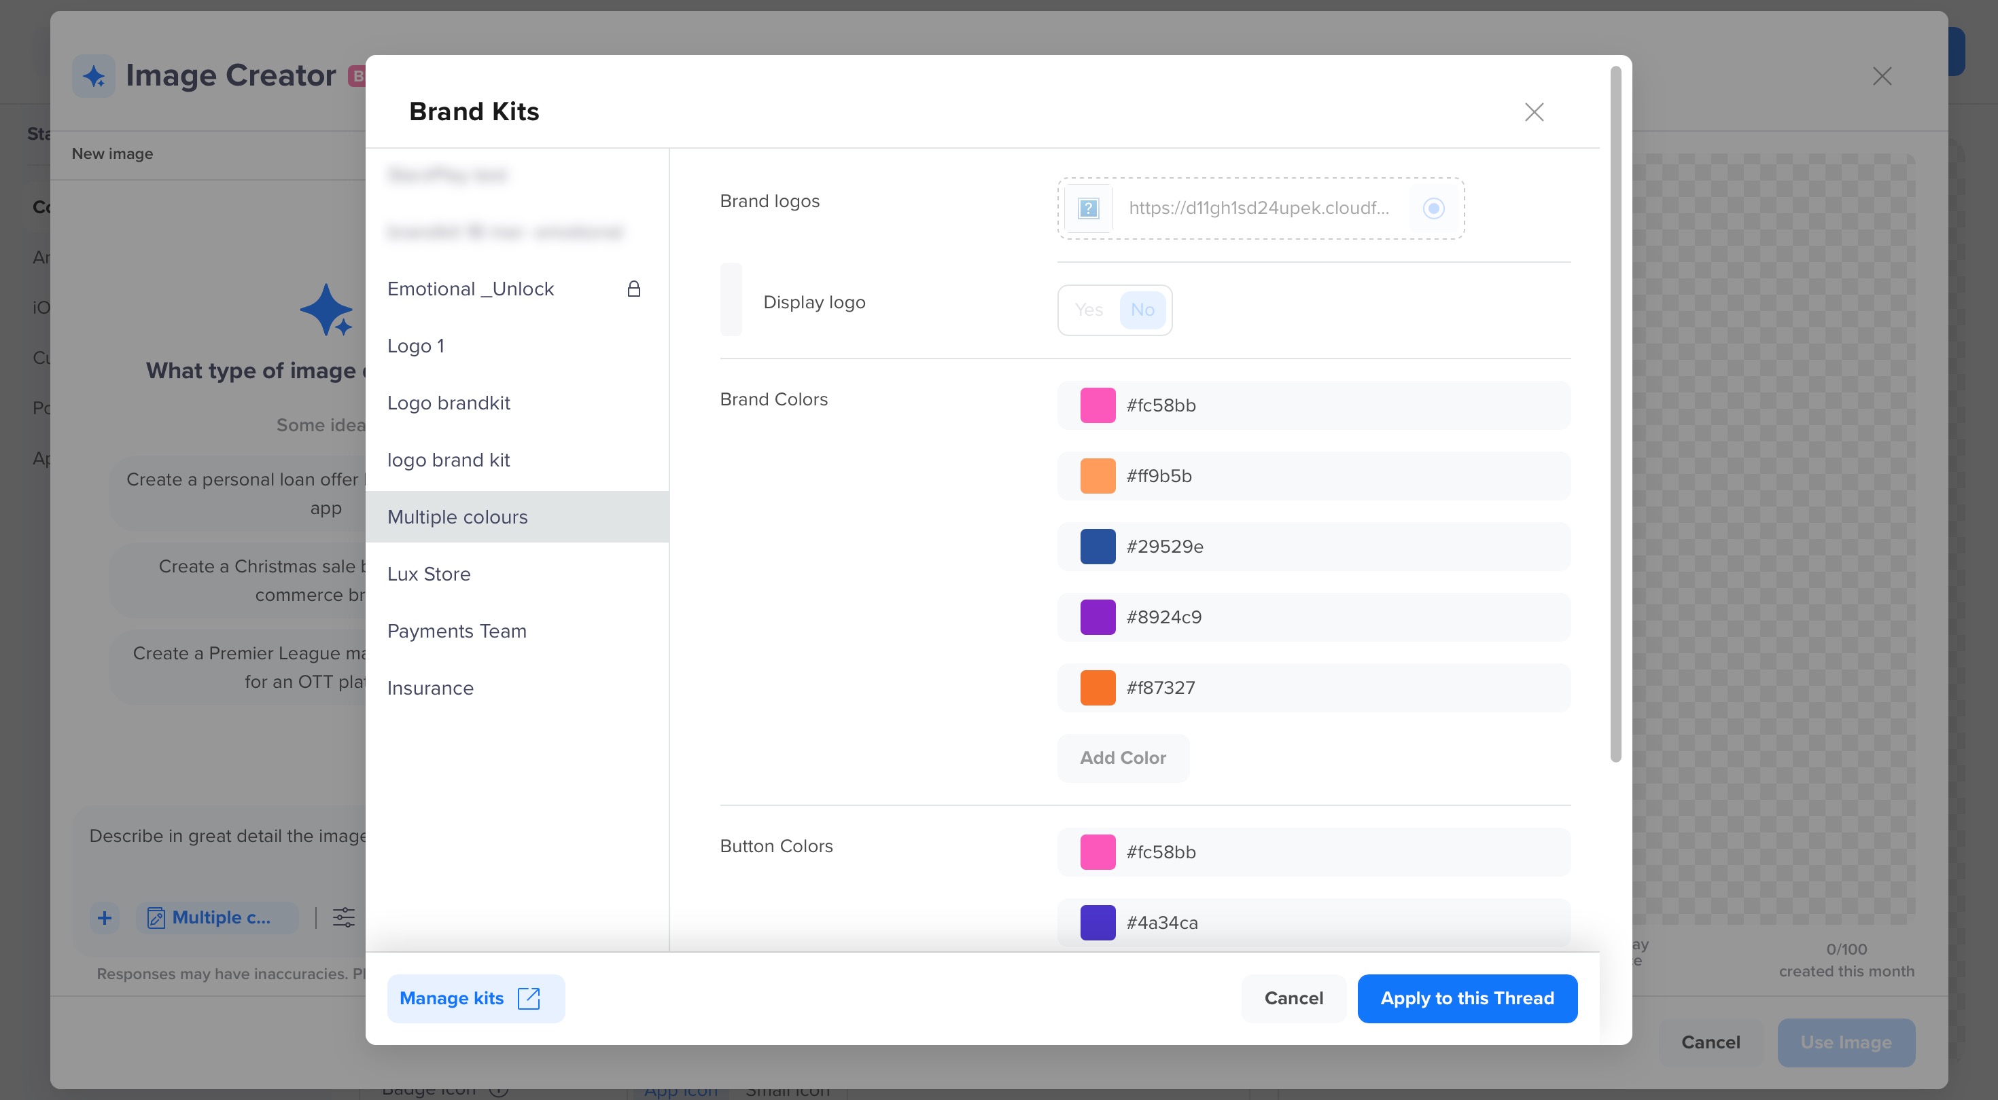Click the Image Creator sparkle logo icon
The image size is (1998, 1100).
[93, 76]
